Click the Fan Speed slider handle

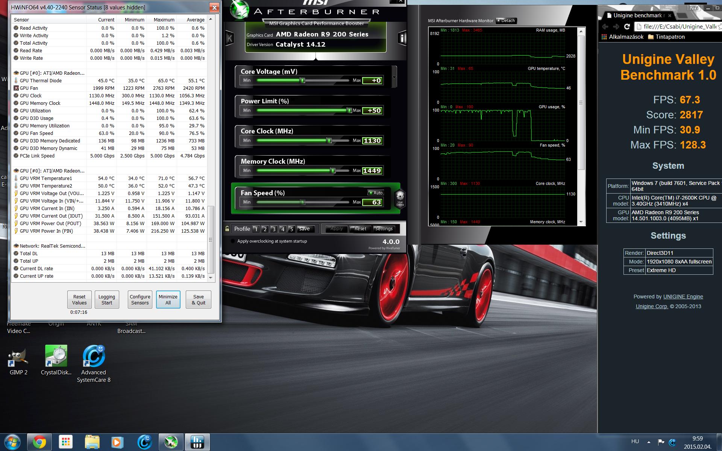[302, 202]
